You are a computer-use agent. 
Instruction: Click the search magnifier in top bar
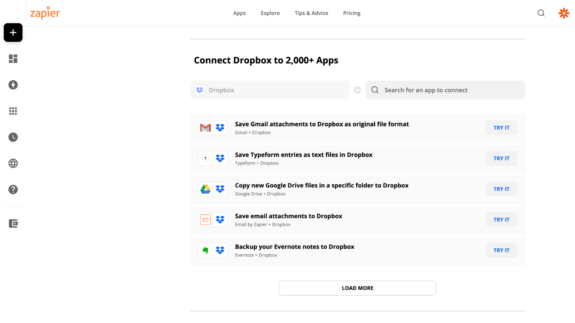(x=541, y=13)
